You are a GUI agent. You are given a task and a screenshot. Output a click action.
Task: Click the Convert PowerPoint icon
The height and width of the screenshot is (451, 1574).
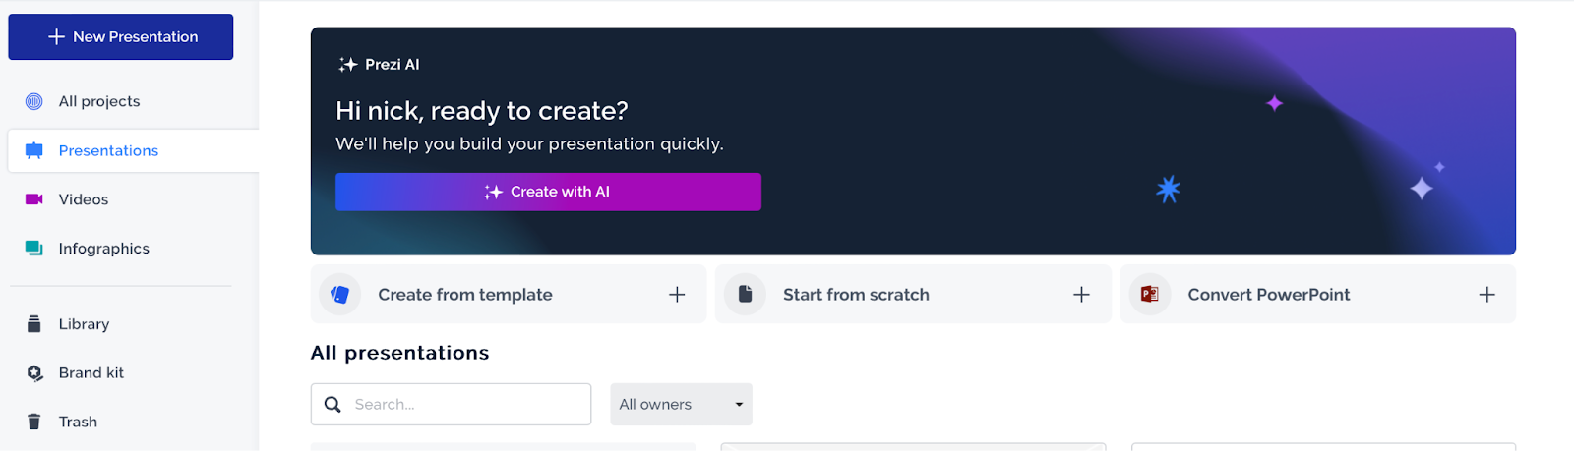[1149, 294]
